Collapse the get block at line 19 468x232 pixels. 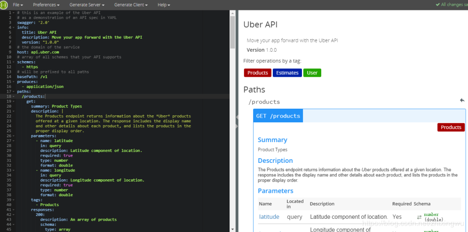(14, 101)
